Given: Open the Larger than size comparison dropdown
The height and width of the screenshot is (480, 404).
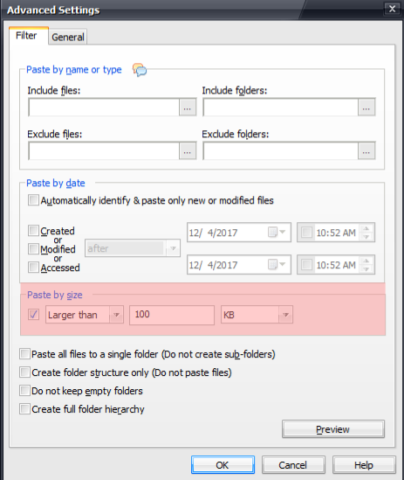Looking at the screenshot, I should 85,315.
